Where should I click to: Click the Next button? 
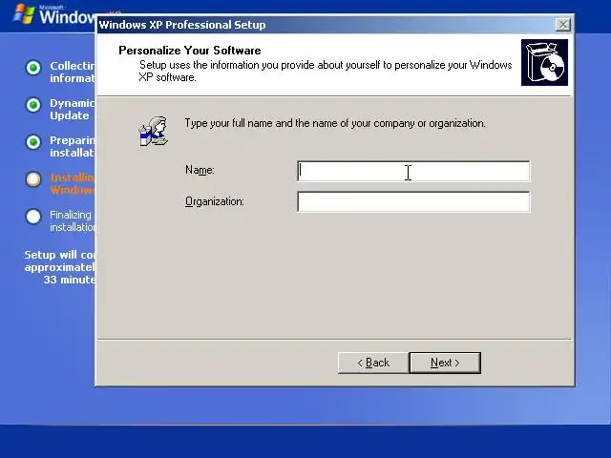click(445, 363)
